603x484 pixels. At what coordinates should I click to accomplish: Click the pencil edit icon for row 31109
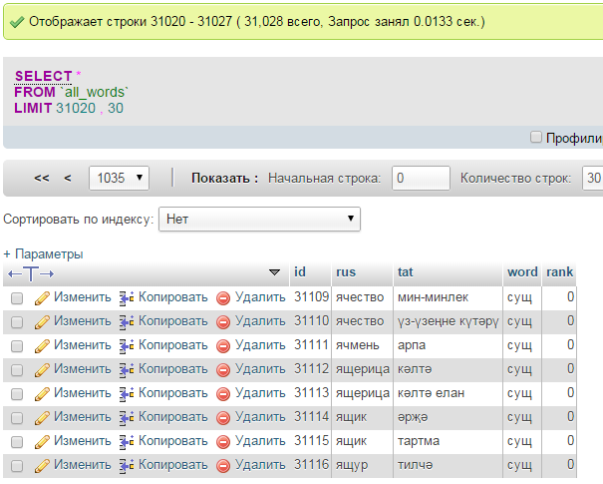click(x=42, y=297)
